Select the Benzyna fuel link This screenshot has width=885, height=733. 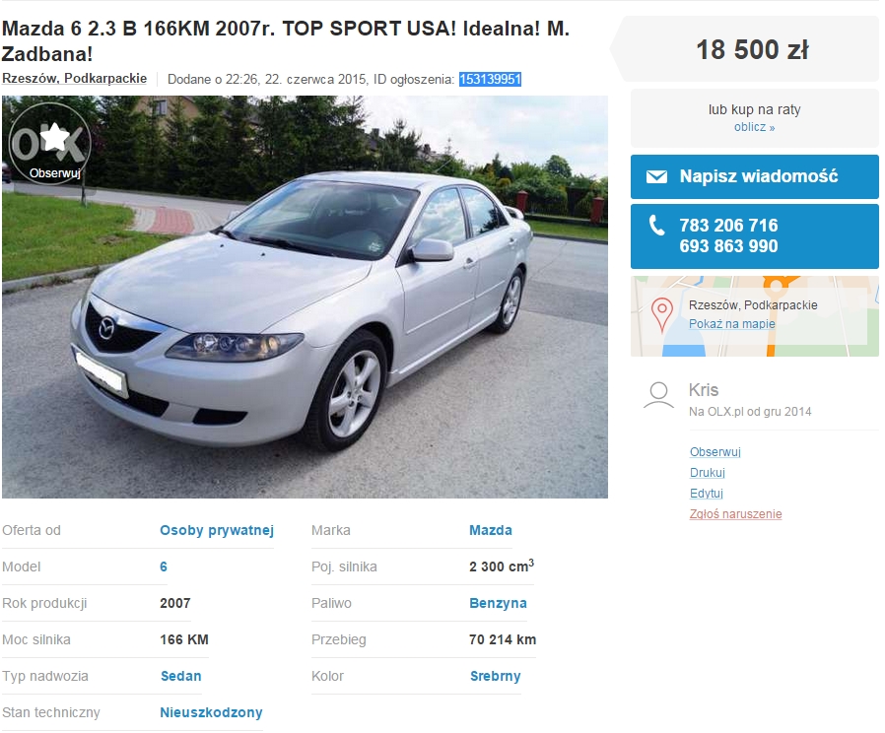pos(498,603)
